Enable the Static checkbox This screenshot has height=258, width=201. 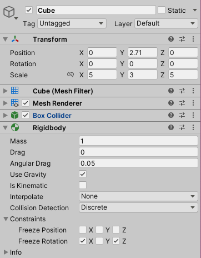click(x=162, y=10)
